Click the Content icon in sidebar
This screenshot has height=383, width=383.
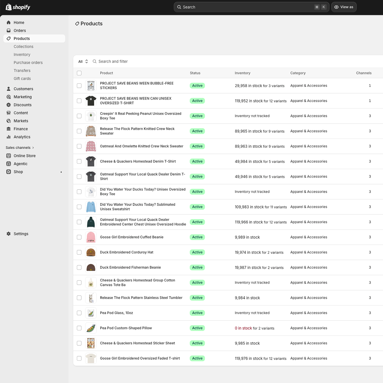[9, 113]
